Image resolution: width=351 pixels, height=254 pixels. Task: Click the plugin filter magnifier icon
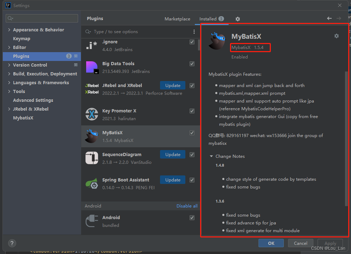(x=88, y=32)
